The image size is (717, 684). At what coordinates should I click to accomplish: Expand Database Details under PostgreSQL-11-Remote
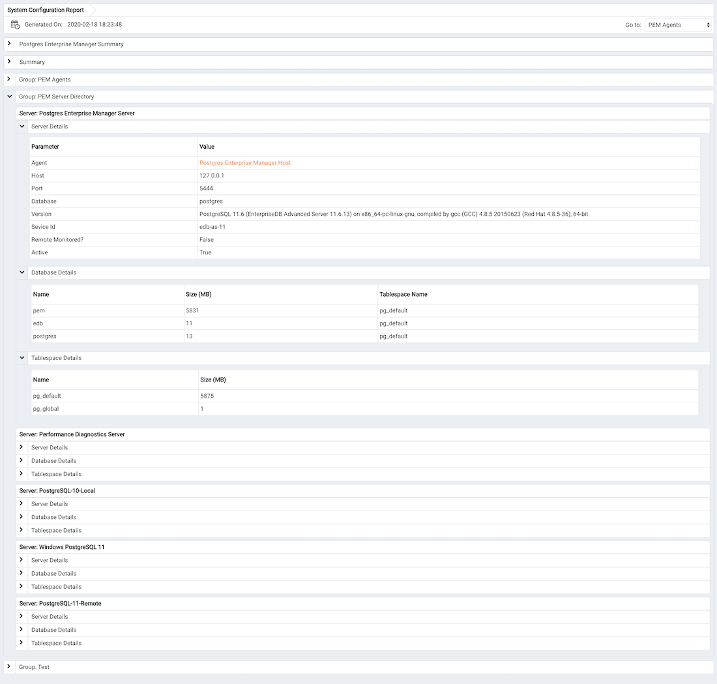click(21, 630)
